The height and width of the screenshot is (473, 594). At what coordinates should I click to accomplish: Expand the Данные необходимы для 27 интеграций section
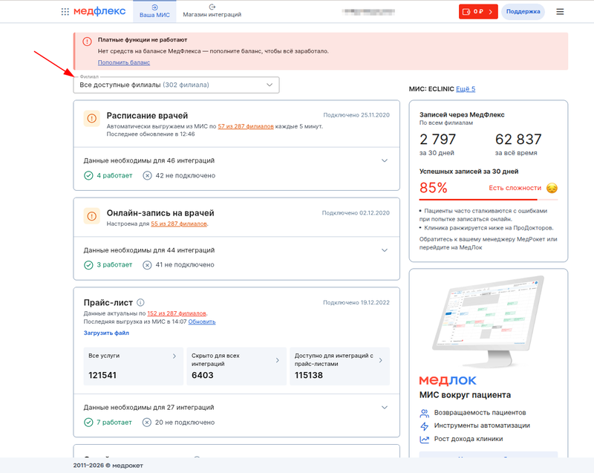pyautogui.click(x=385, y=408)
